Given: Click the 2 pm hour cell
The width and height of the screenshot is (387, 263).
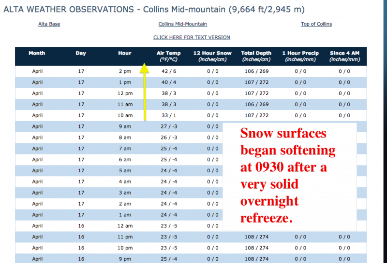Looking at the screenshot, I should [125, 71].
